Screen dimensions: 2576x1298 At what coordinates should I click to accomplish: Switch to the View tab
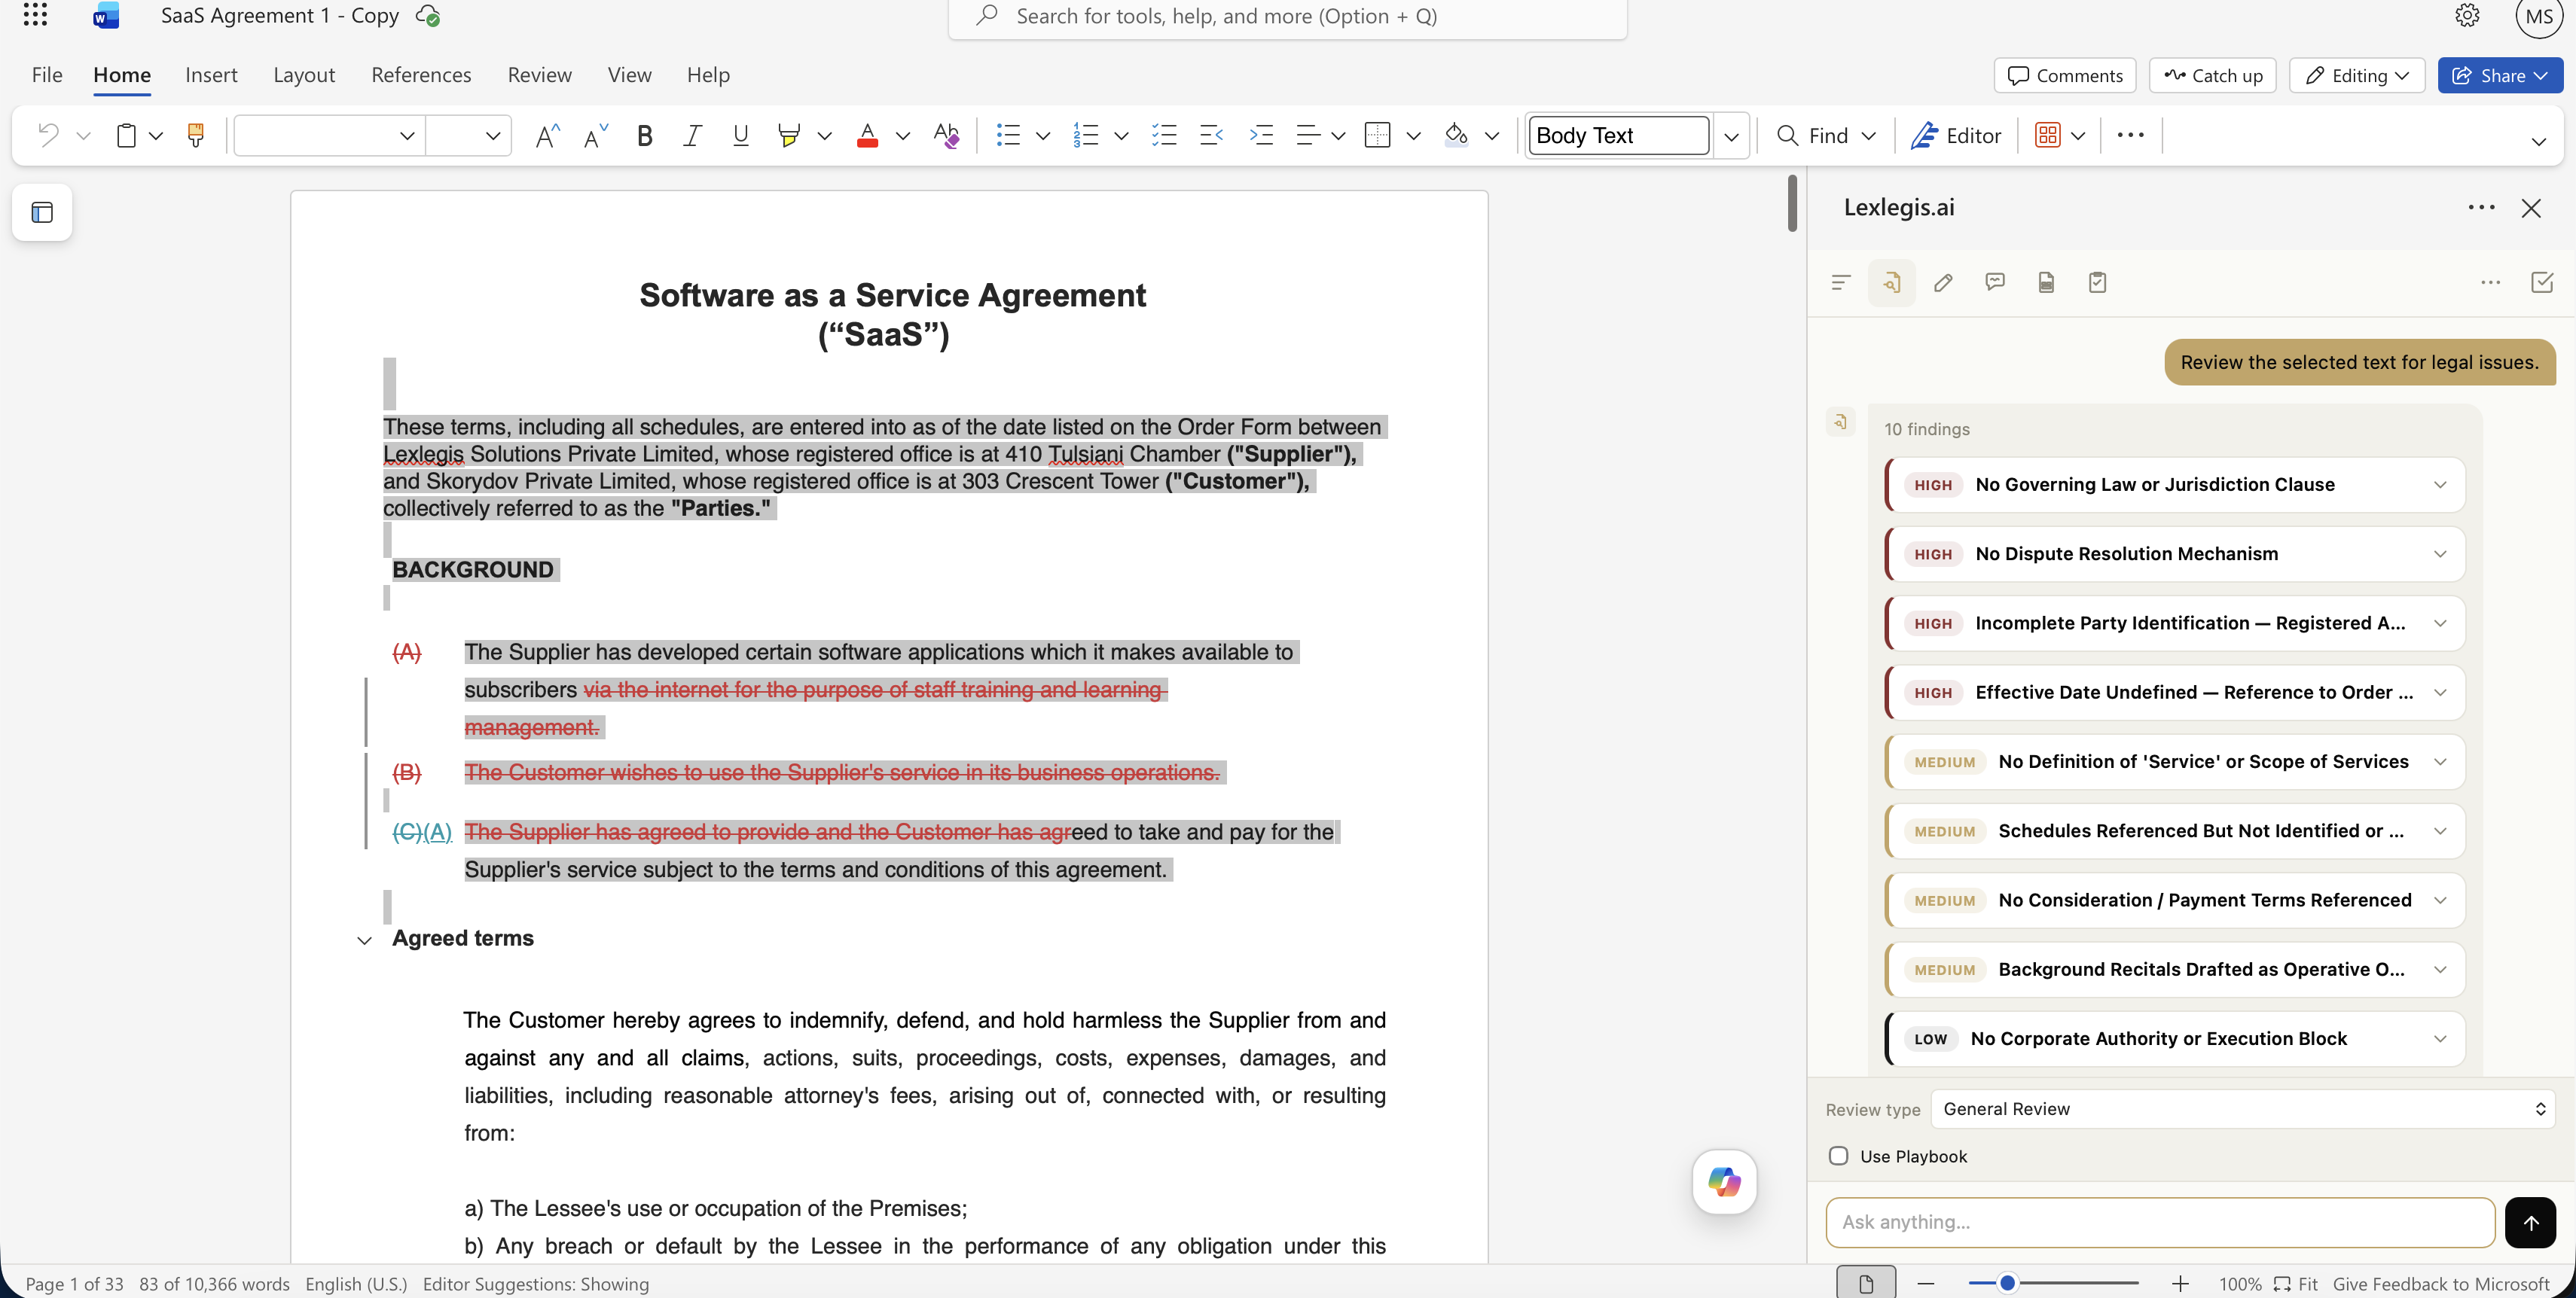click(x=629, y=75)
